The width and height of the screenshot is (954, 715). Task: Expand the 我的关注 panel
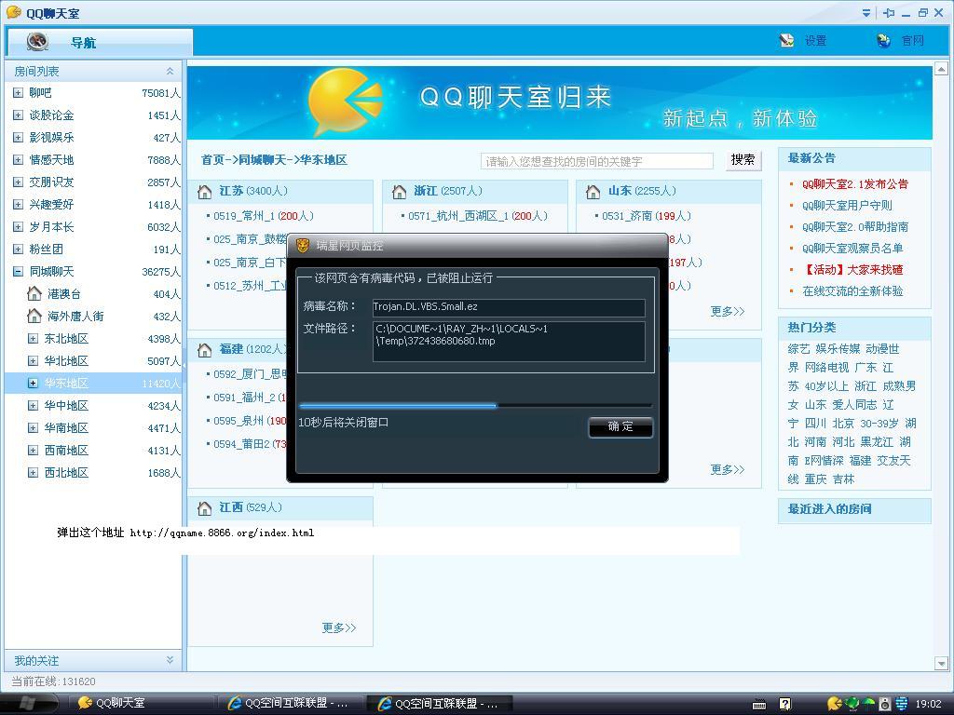pyautogui.click(x=170, y=660)
